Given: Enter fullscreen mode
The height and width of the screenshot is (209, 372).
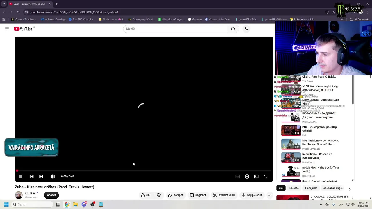Looking at the screenshot, I should 266,176.
